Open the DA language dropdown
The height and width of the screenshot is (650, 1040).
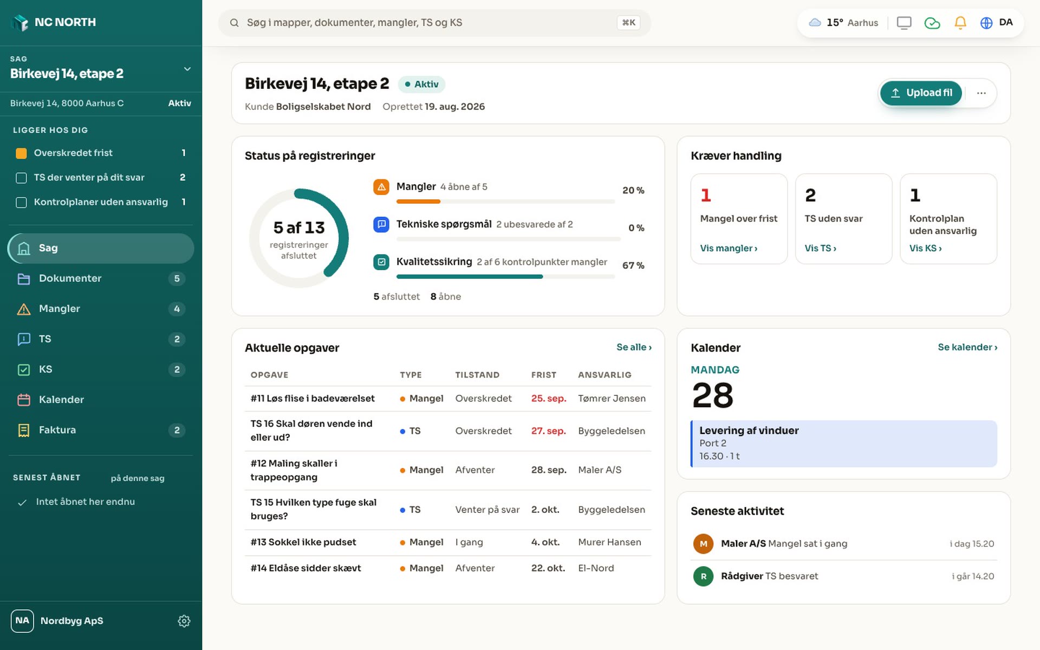click(x=1006, y=22)
